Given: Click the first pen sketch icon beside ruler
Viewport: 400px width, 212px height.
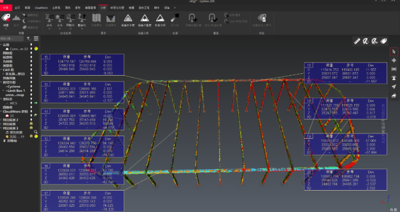Looking at the screenshot, I should pyautogui.click(x=366, y=41).
